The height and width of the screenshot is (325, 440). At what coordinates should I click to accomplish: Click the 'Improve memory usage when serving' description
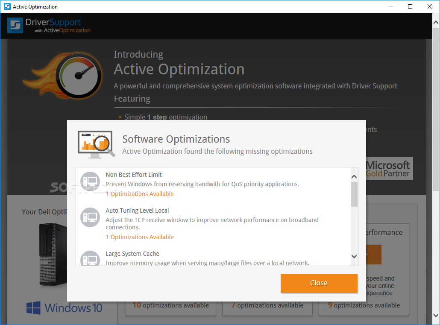tap(207, 263)
